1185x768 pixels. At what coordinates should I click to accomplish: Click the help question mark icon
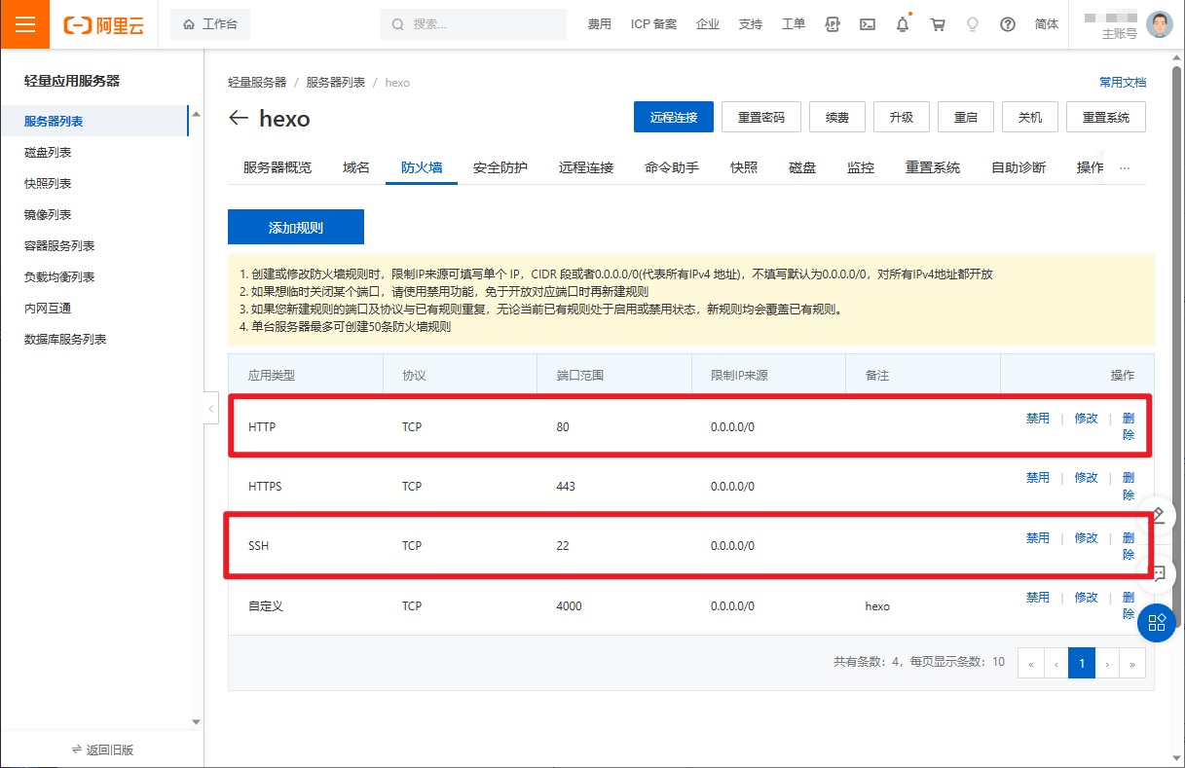pos(1008,24)
